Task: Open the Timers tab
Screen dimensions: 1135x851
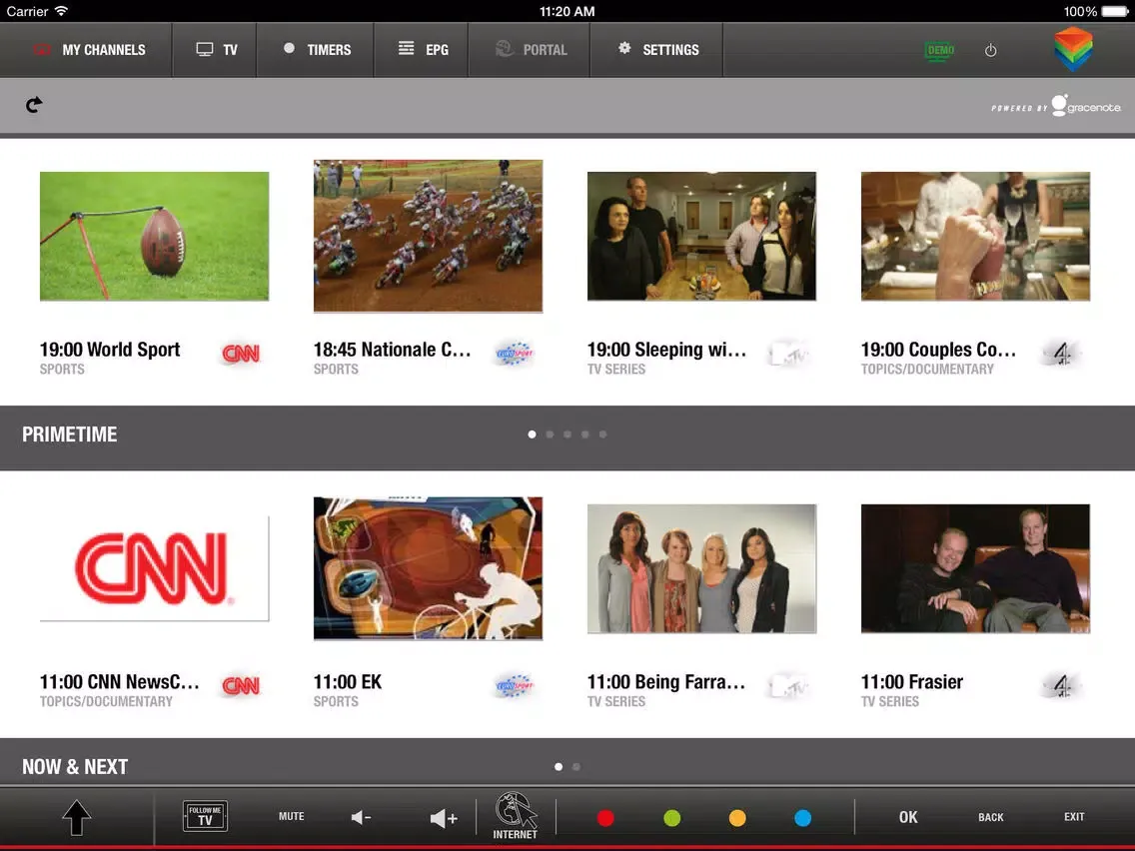Action: (315, 50)
